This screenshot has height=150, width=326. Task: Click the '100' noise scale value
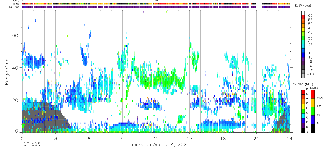pyautogui.click(x=318, y=115)
